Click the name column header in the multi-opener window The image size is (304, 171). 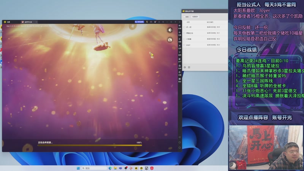tap(188, 22)
